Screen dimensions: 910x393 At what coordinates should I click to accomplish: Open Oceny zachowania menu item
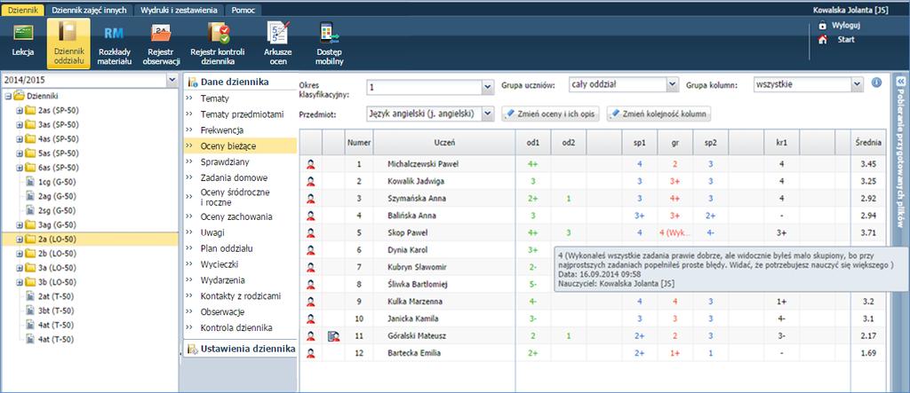236,216
